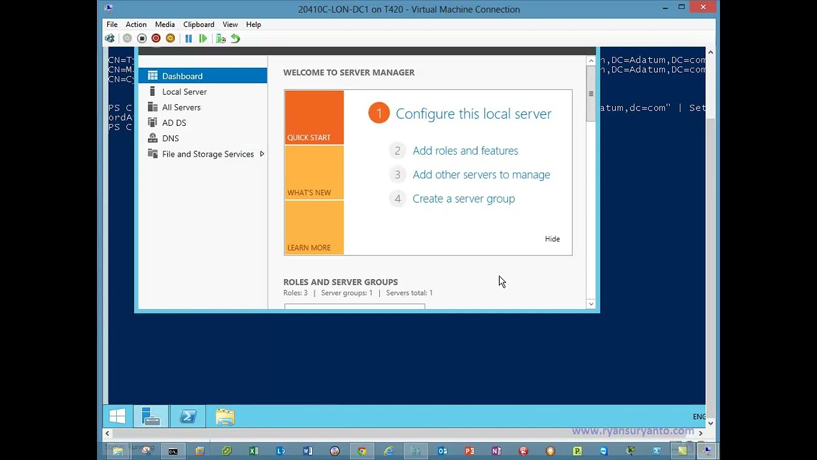Screen dimensions: 817x460
Task: Open Publisher from host taskbar
Action: [577, 451]
